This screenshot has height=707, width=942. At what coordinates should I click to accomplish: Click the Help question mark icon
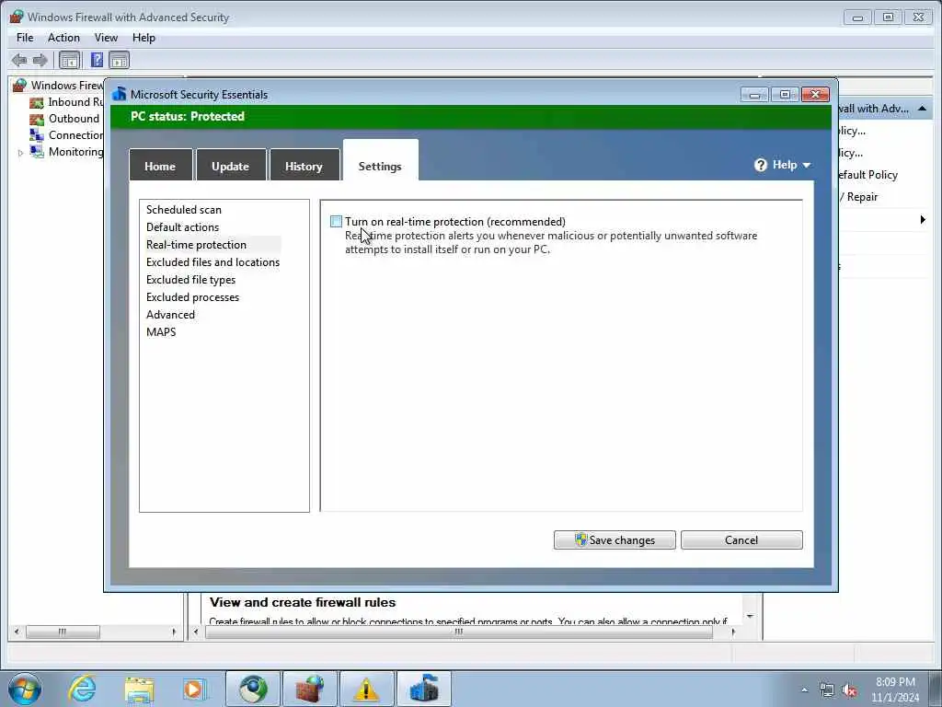[x=761, y=165]
